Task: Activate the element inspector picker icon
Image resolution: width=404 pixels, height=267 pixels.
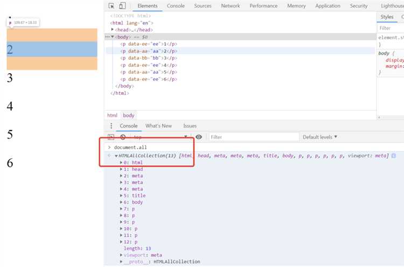Action: coord(112,6)
